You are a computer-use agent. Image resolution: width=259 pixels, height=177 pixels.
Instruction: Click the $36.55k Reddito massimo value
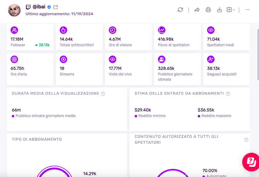click(206, 110)
